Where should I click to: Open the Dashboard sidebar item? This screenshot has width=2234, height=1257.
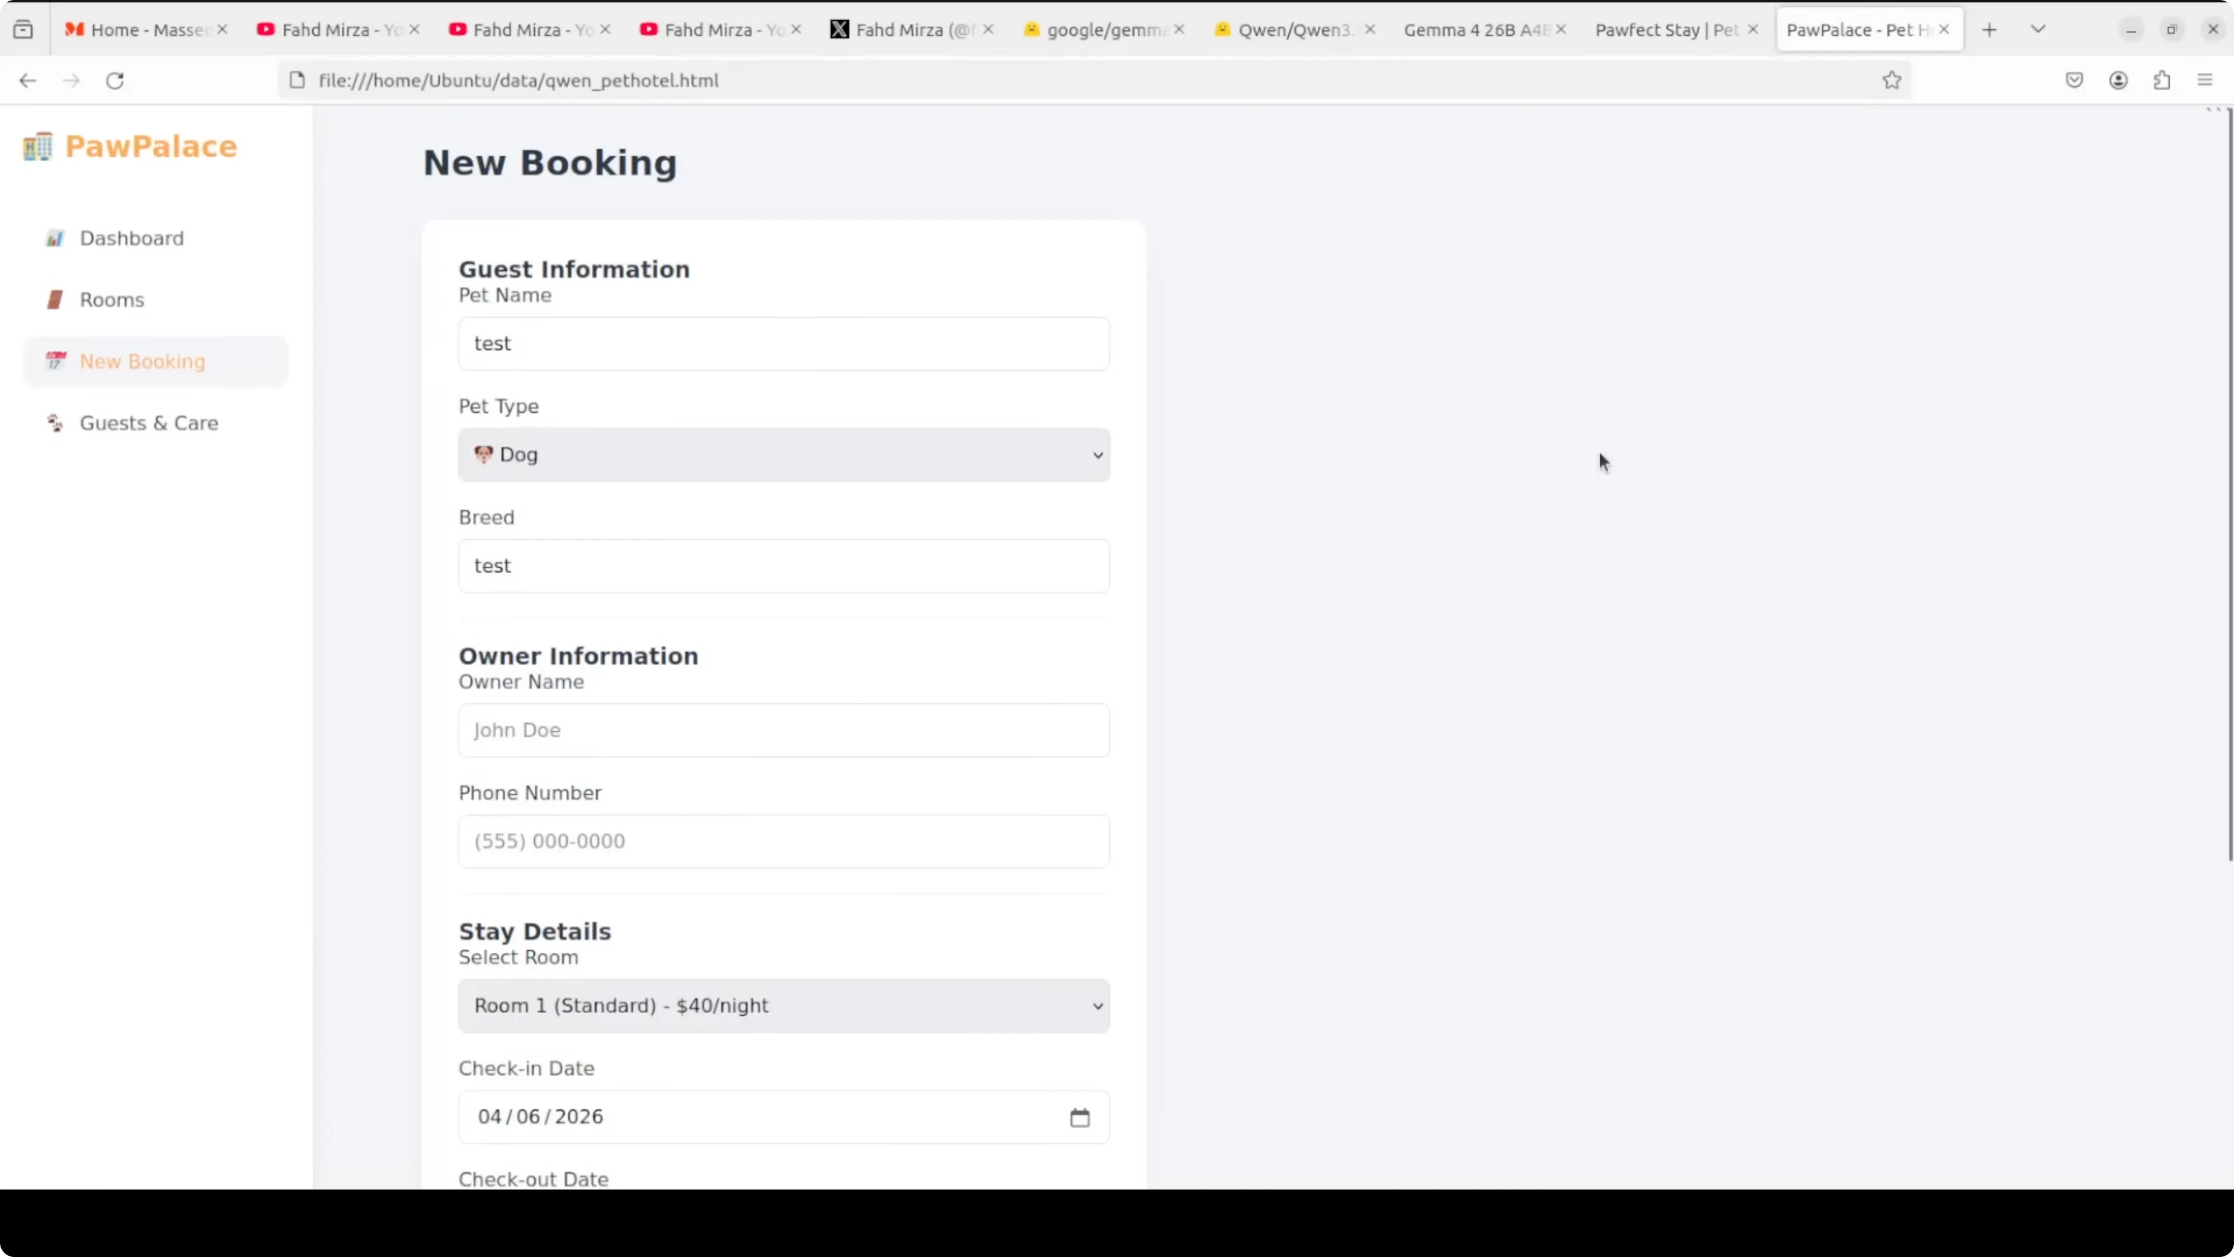click(x=131, y=239)
